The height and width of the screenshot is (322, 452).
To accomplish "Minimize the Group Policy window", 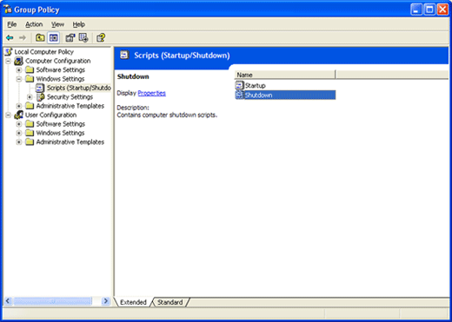I will pyautogui.click(x=416, y=10).
